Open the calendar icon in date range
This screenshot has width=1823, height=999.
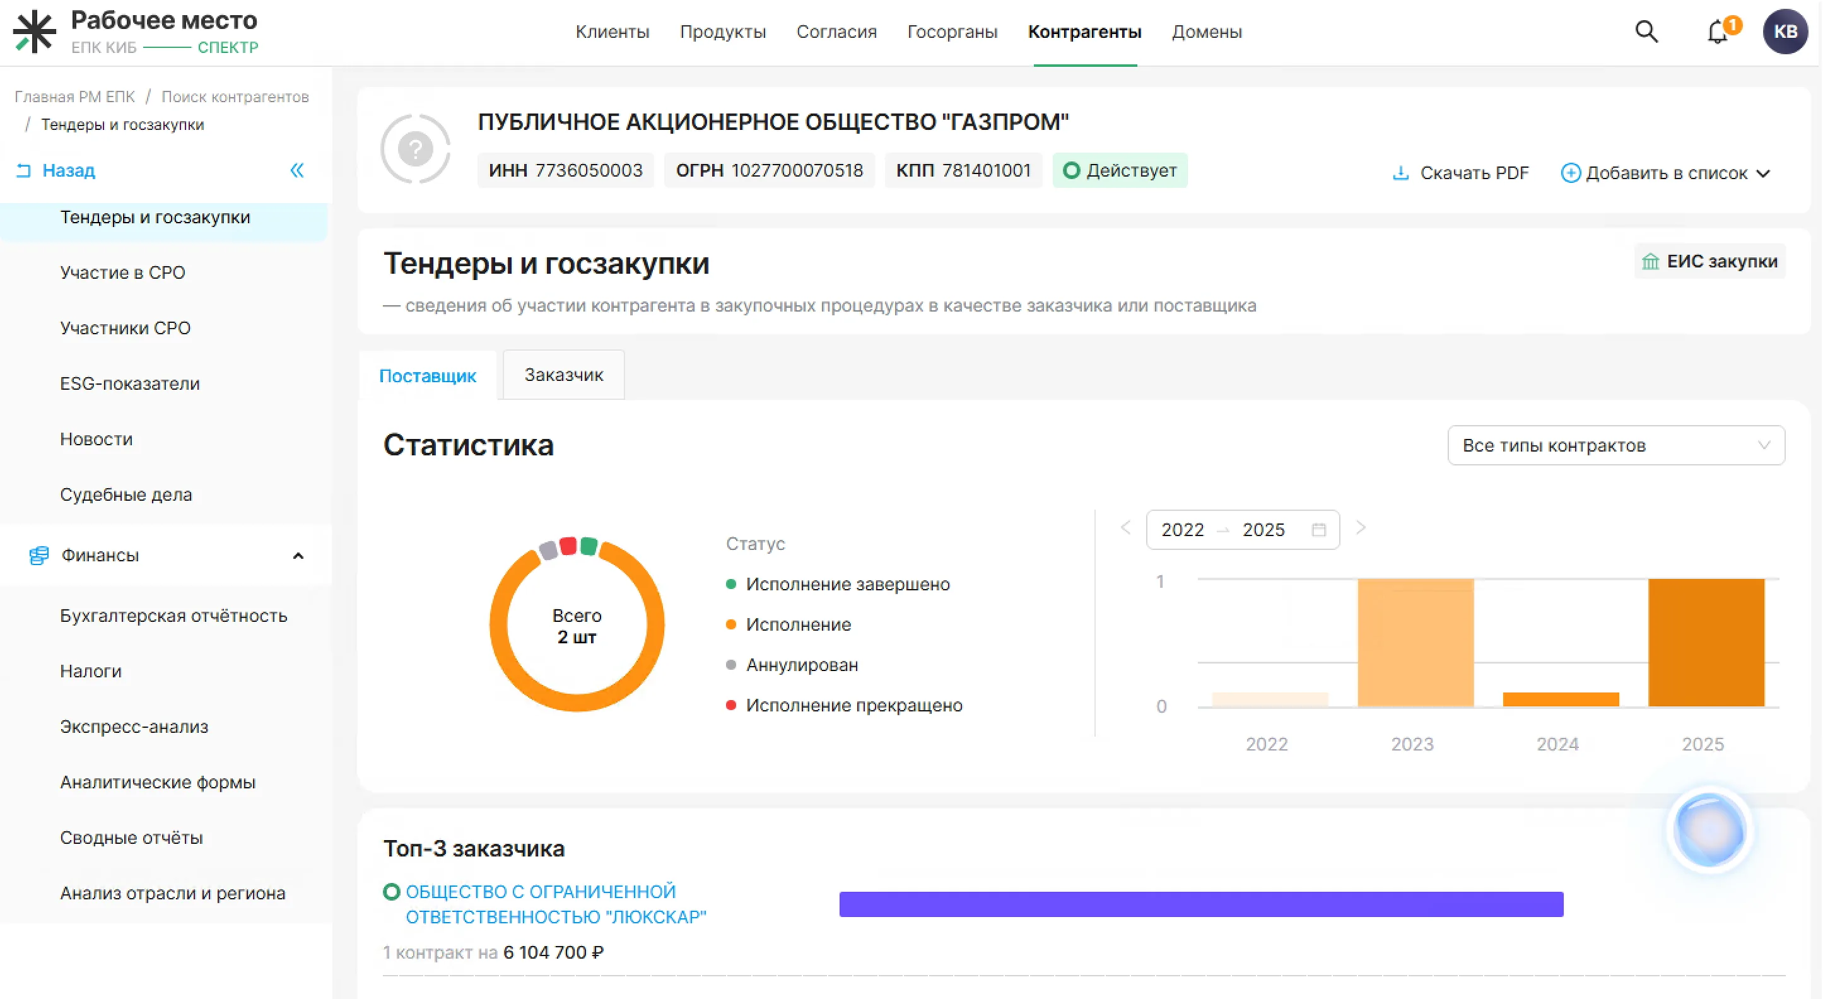pyautogui.click(x=1318, y=530)
